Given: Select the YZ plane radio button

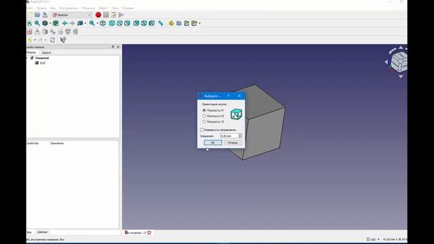Looking at the screenshot, I should [x=204, y=122].
